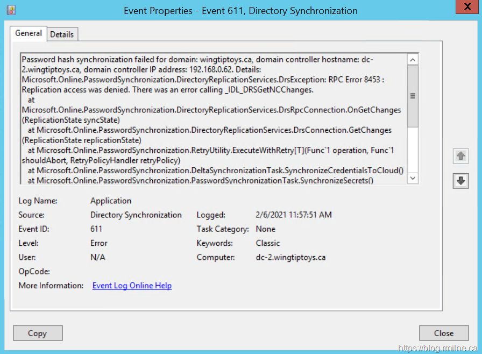
Task: Click the description scrollbar down arrow
Action: (413, 178)
